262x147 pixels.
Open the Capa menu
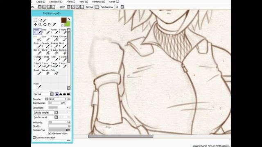(x=41, y=2)
